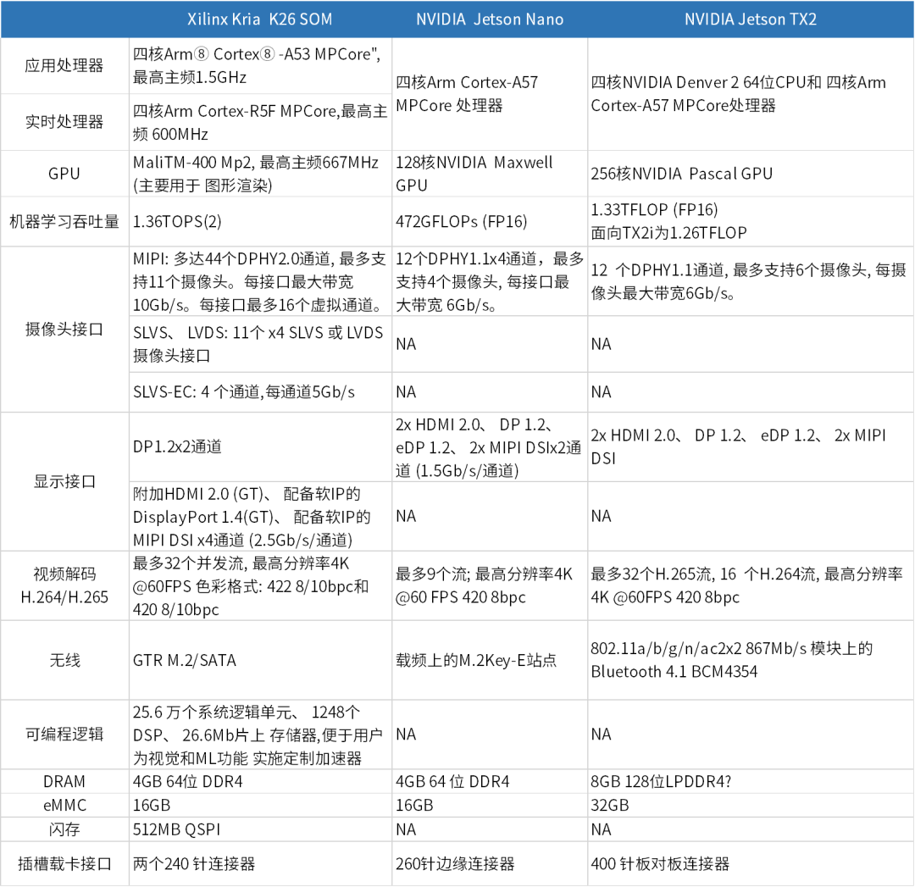
Task: Click the 32GB eMMC cell
Action: point(751,806)
